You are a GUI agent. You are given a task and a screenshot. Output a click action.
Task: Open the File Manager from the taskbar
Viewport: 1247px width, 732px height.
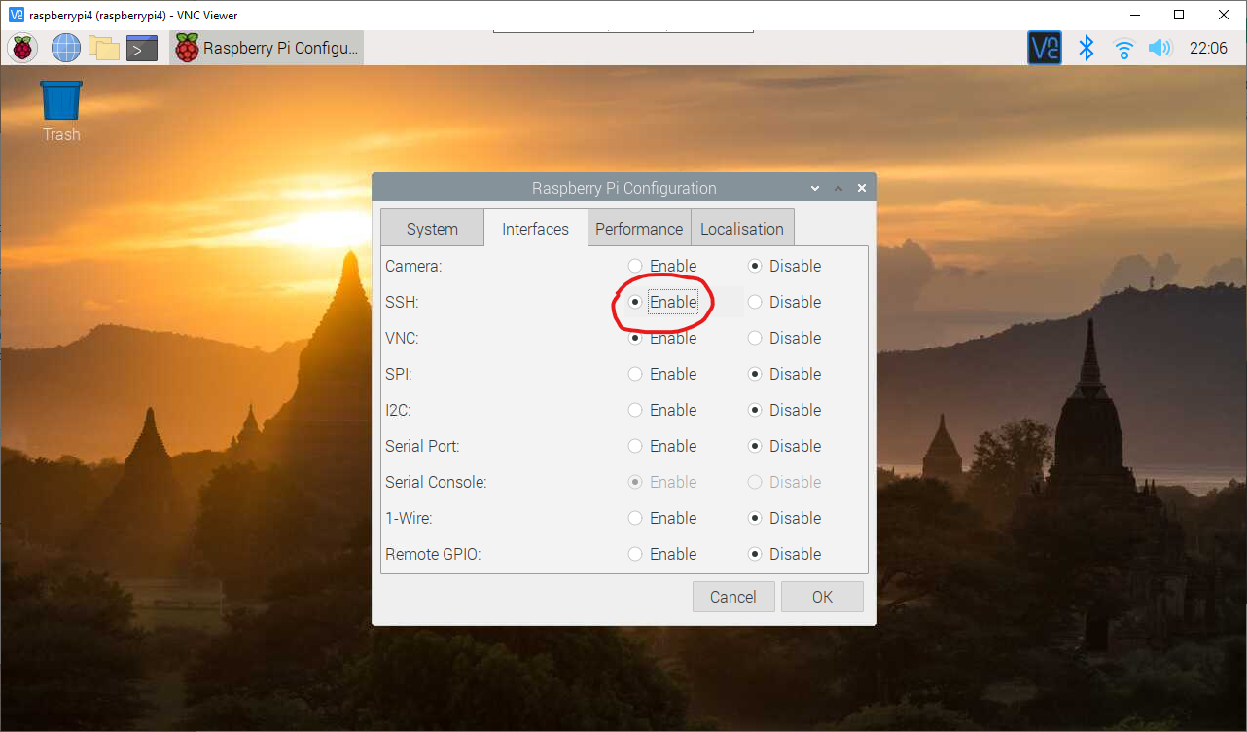[104, 47]
